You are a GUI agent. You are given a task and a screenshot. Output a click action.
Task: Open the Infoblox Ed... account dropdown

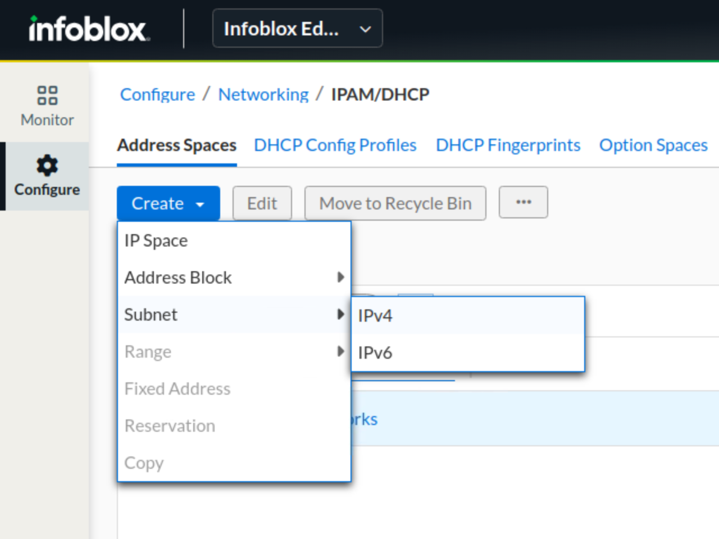click(x=297, y=29)
